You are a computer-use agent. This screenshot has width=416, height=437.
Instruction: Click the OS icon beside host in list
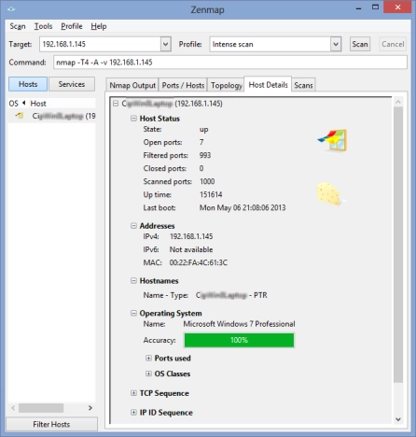coord(20,116)
